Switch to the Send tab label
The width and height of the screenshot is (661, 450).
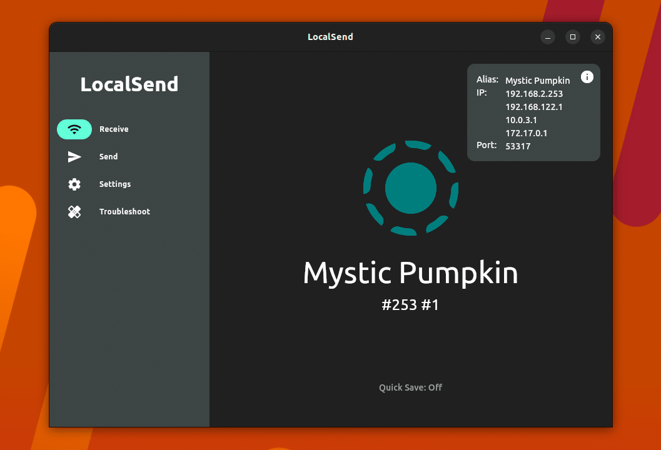[x=108, y=157]
